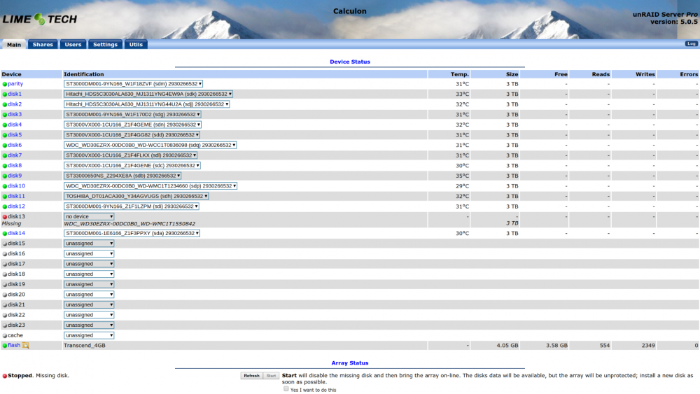Click red Stopped array status ball
This screenshot has width=700, height=394.
tap(5, 376)
